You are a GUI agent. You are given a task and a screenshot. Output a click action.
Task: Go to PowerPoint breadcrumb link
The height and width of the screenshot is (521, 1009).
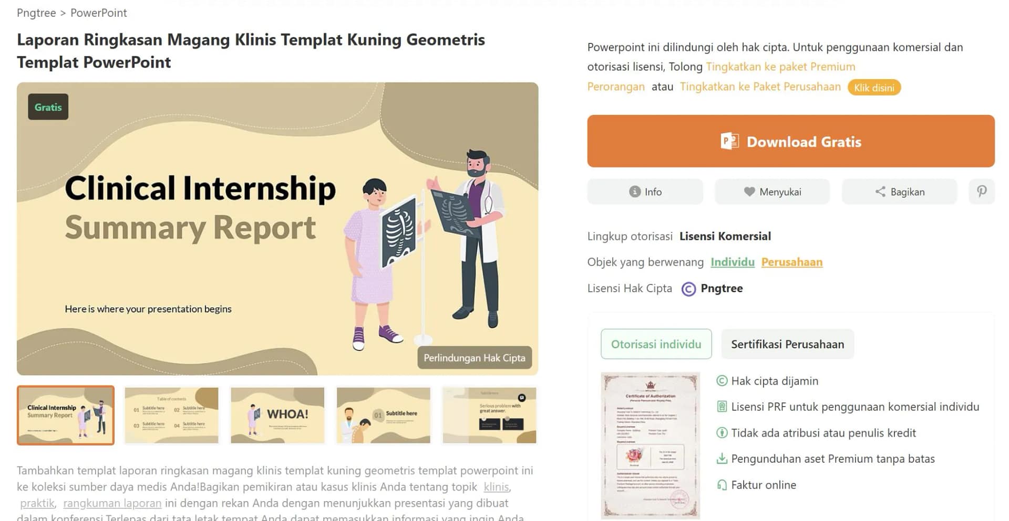click(99, 13)
